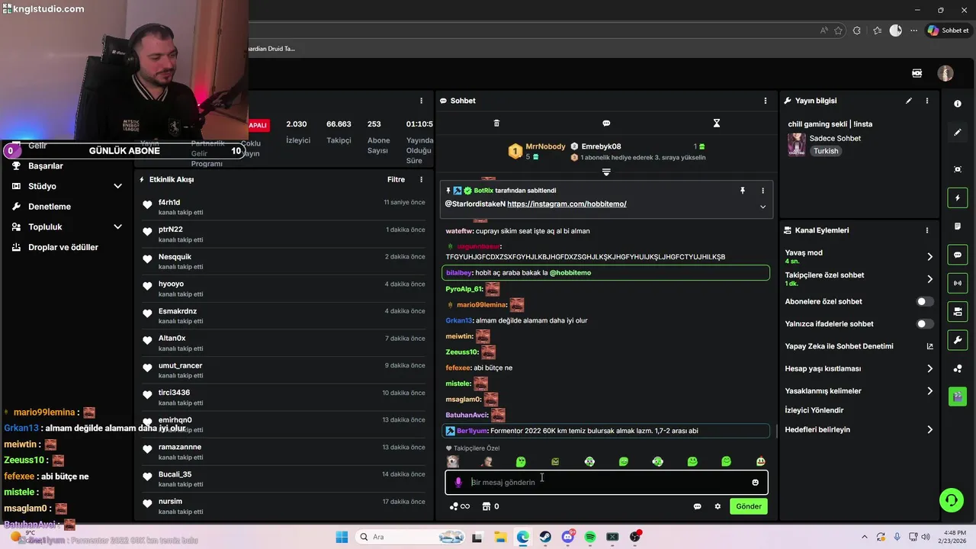Click the camera sidebar icon

coord(958,169)
